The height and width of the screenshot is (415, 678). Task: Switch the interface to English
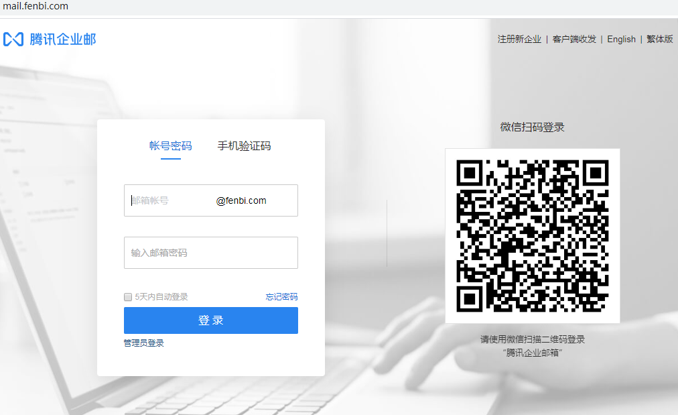[620, 39]
